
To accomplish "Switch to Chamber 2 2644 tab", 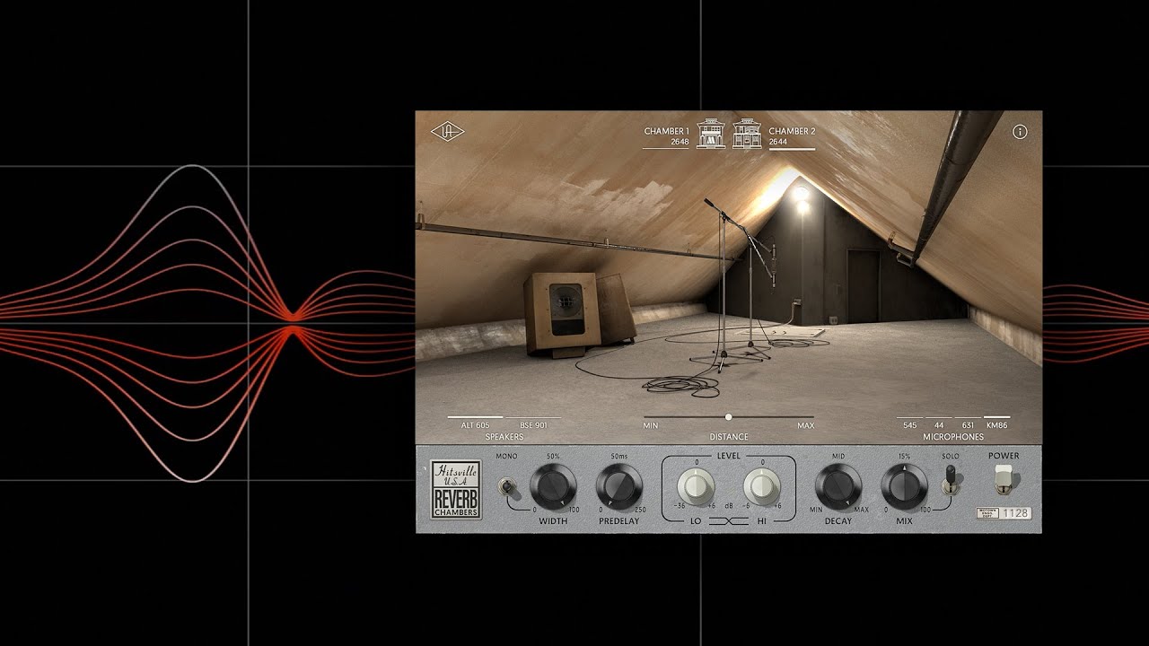I will (x=793, y=136).
